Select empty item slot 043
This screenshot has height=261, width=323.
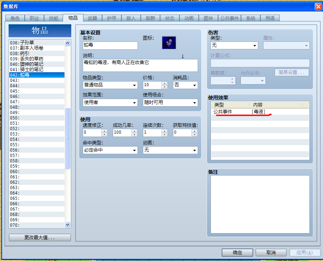37,80
